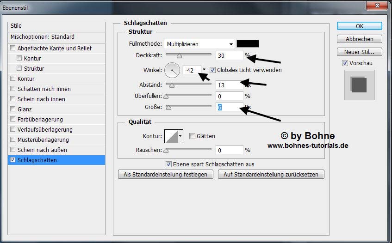Image resolution: width=392 pixels, height=243 pixels.
Task: Confirm the dialog with OK
Action: click(359, 26)
